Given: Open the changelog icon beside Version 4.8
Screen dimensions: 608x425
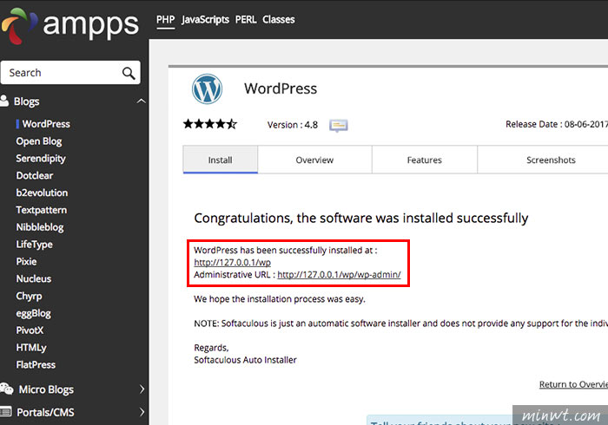Looking at the screenshot, I should click(338, 126).
